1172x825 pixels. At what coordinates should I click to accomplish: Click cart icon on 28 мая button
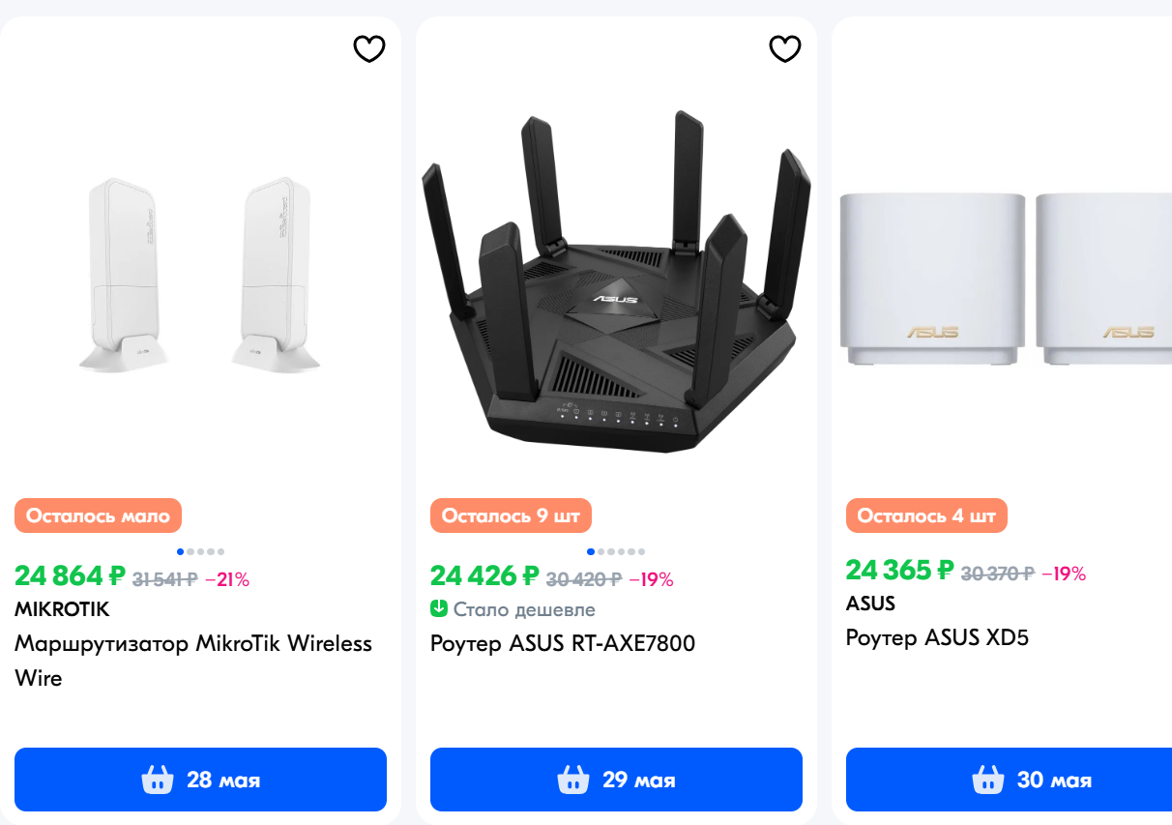(158, 780)
